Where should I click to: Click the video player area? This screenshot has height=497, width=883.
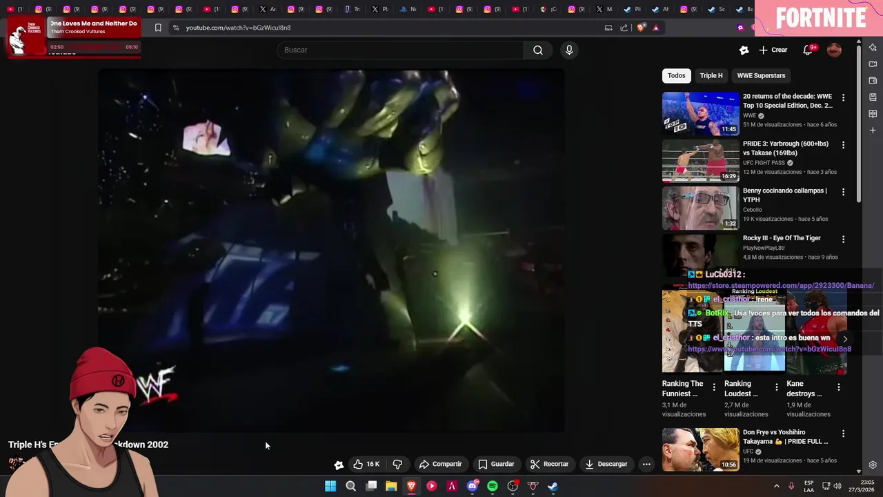click(331, 251)
